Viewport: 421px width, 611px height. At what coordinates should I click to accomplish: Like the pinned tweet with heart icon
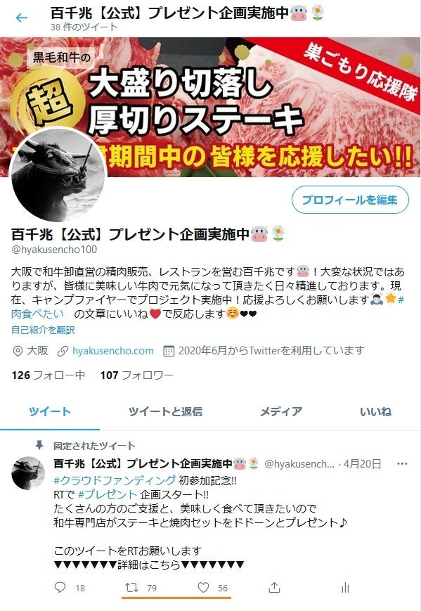203,587
